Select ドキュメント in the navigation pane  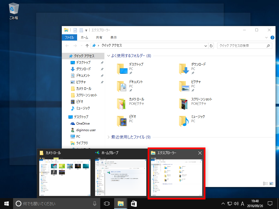click(83, 76)
